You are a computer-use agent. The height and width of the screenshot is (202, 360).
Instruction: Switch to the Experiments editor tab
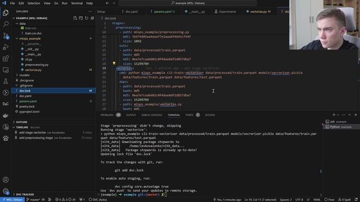tap(226, 11)
